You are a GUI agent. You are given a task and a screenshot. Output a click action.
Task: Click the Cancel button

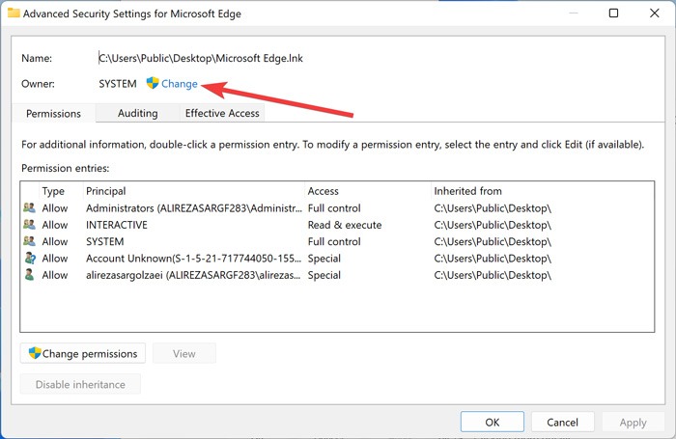(563, 423)
